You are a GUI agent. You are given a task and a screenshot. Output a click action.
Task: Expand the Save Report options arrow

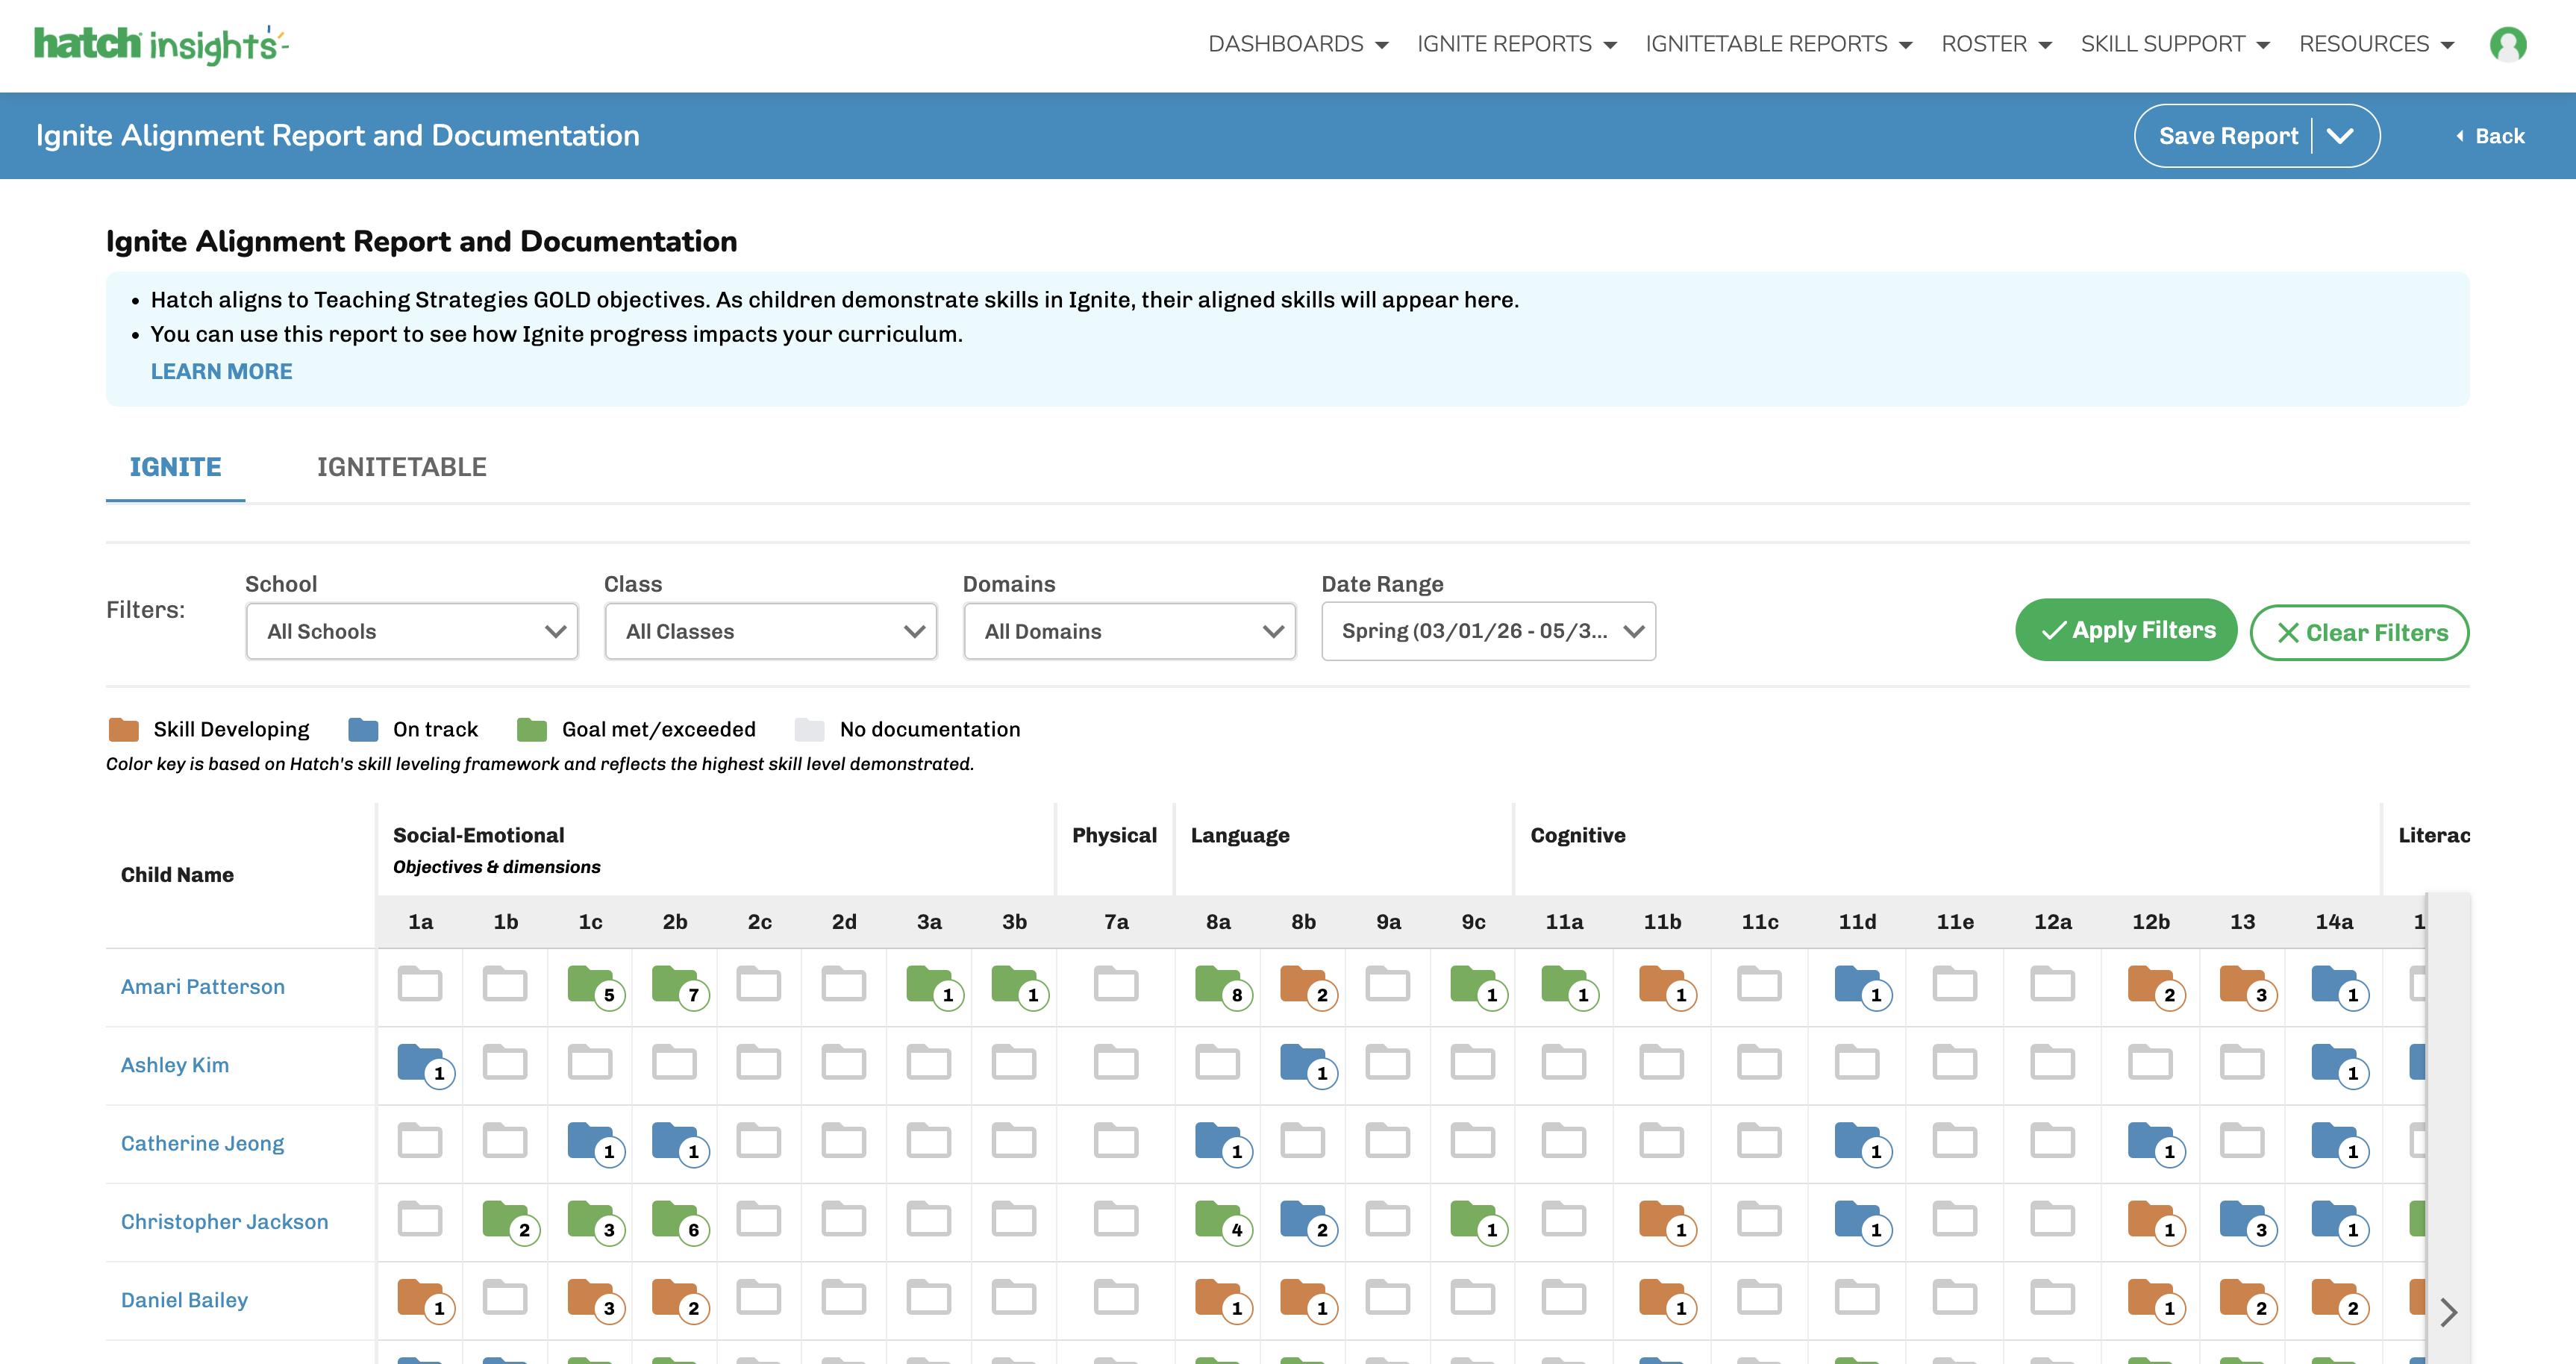pyautogui.click(x=2340, y=136)
